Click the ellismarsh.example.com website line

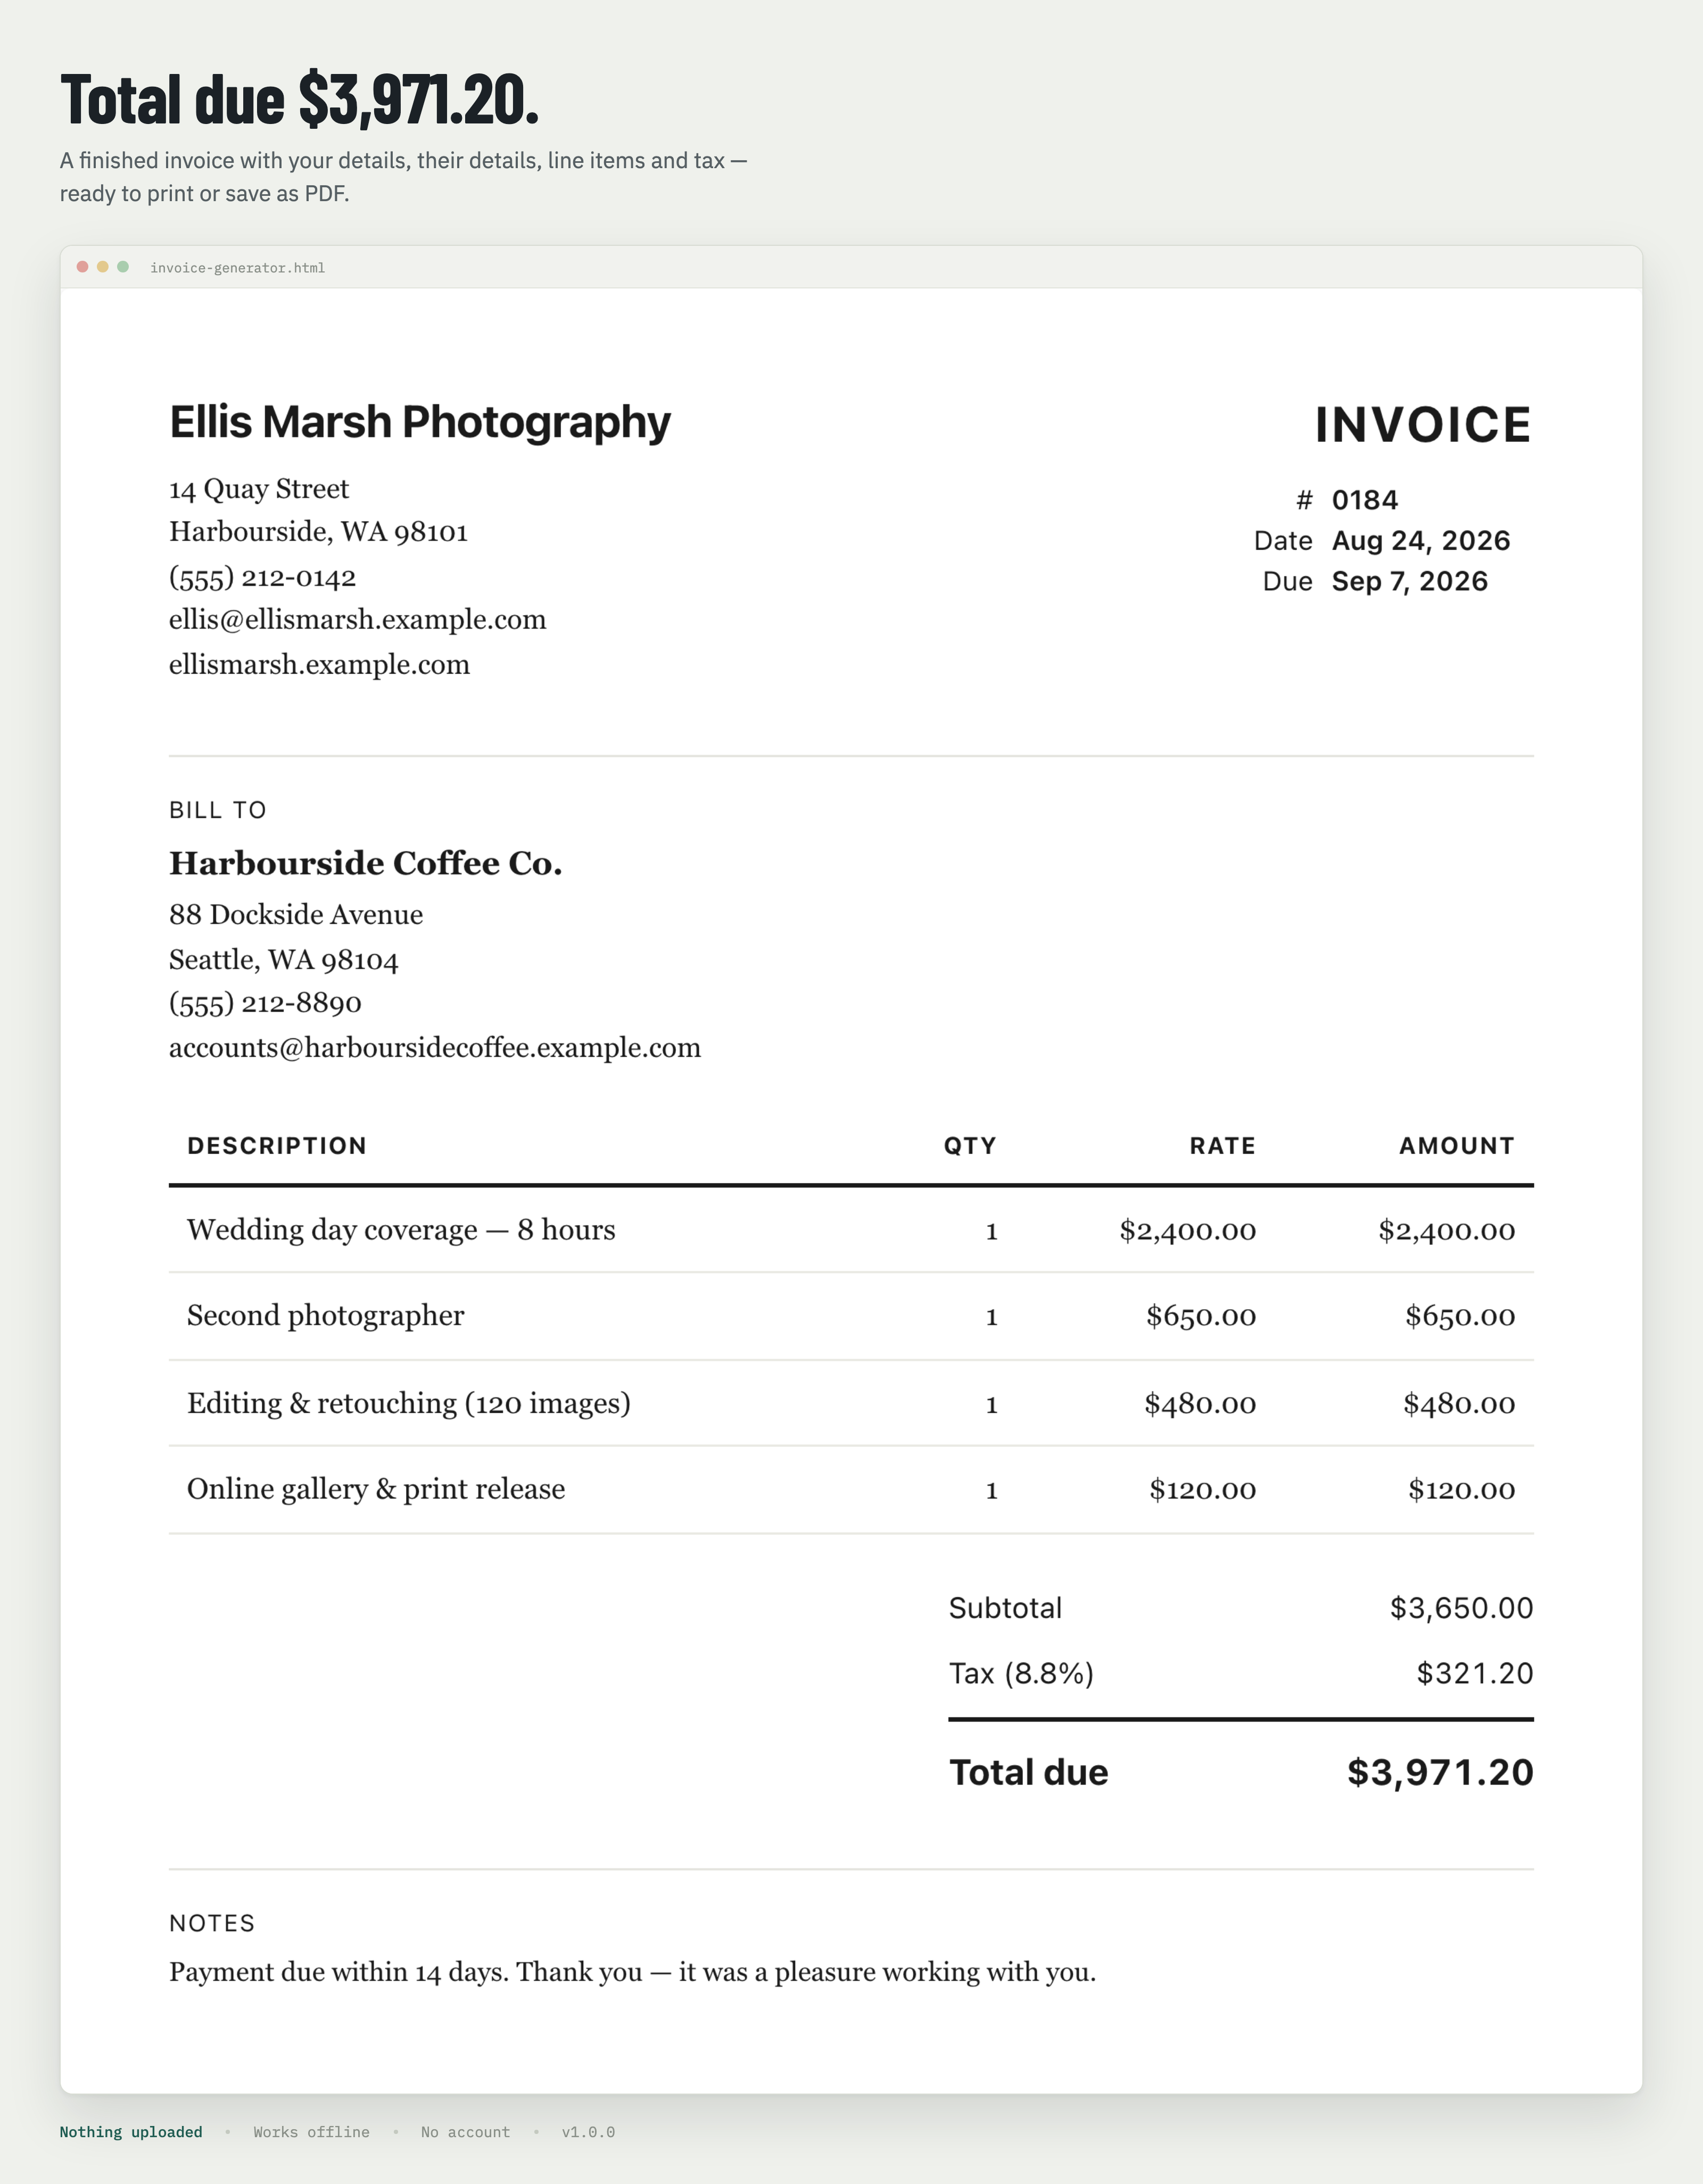click(x=319, y=665)
